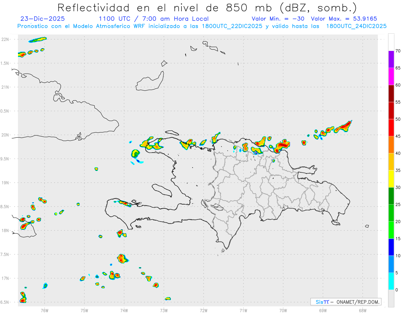
Task: Click the dark blue 10-15 dBZ band
Action: [391, 247]
